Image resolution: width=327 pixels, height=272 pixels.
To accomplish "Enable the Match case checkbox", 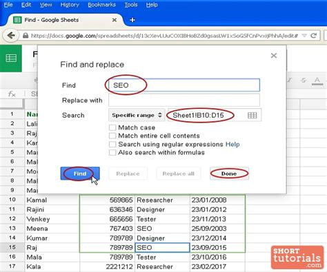I will pyautogui.click(x=112, y=127).
